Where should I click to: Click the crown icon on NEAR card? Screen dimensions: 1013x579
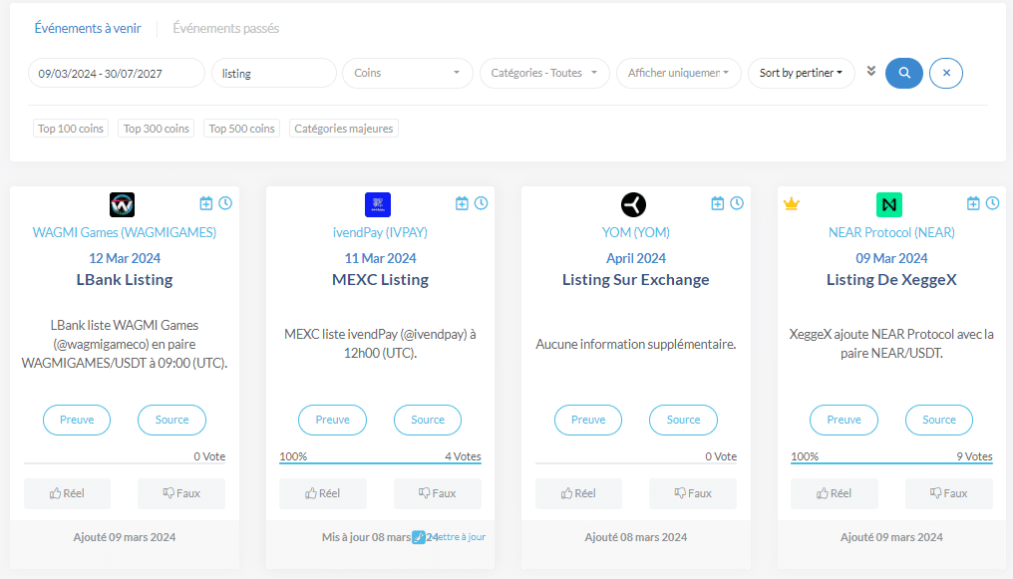[792, 204]
